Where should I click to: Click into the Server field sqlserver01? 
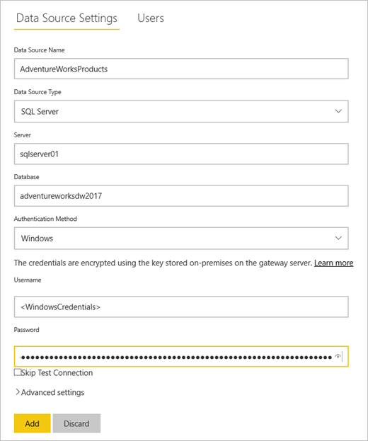coord(181,154)
